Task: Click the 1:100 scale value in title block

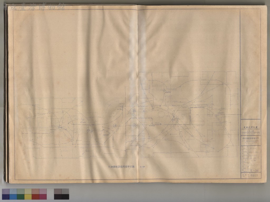Action: point(254,161)
